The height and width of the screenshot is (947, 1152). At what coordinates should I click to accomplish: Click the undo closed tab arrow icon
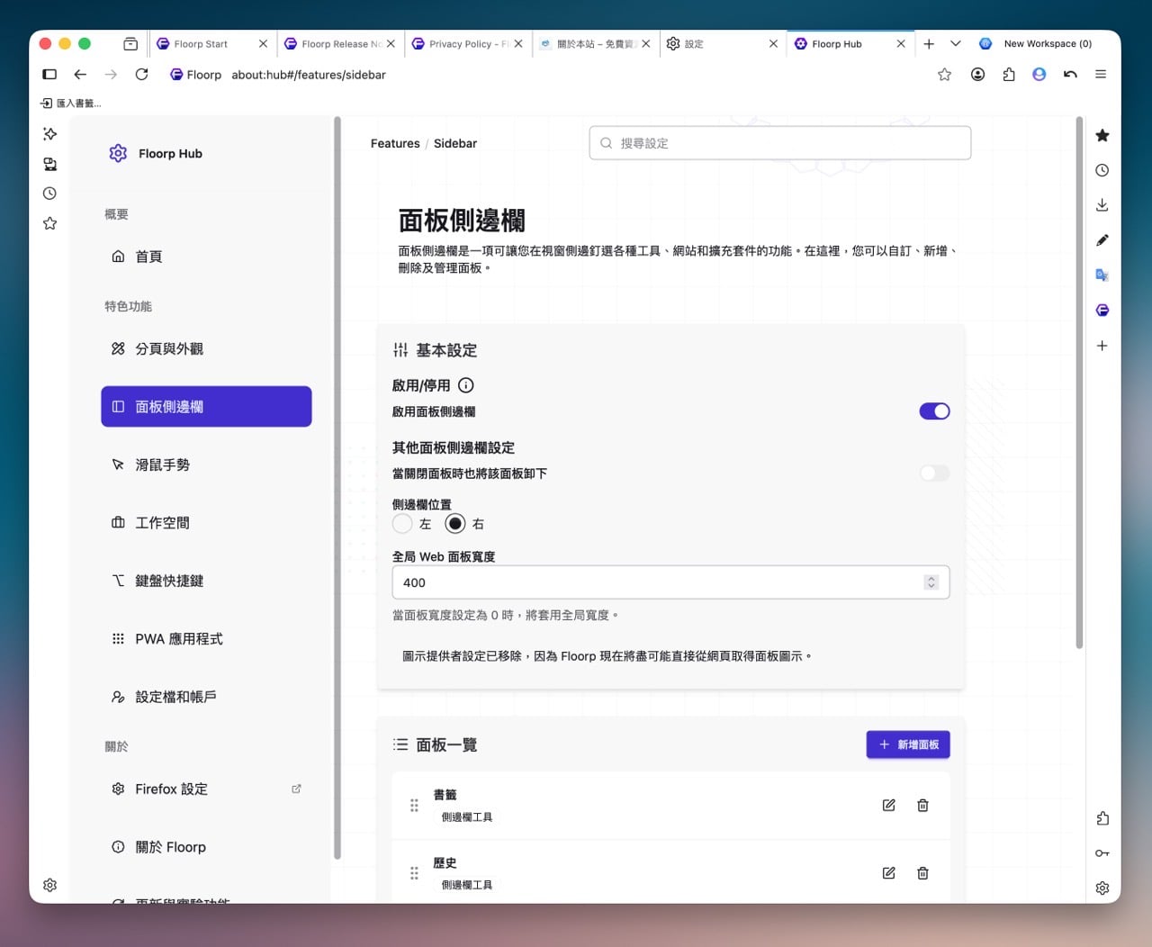1070,75
